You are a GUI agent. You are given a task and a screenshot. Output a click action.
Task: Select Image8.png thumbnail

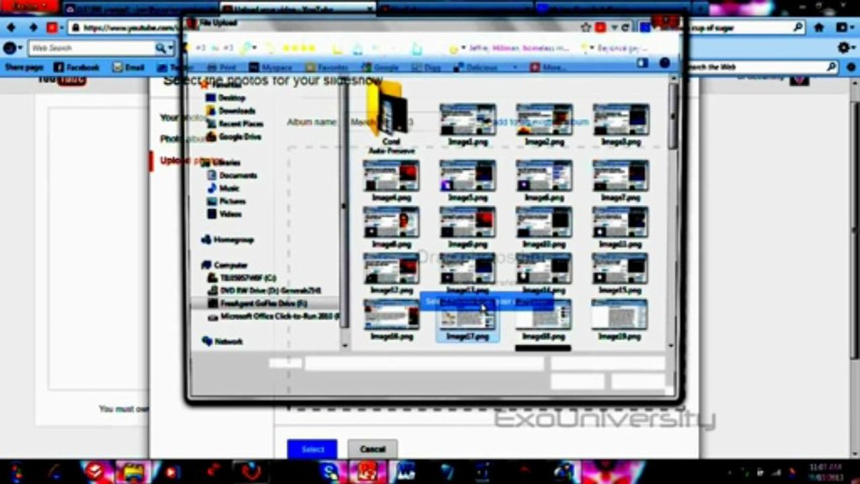pyautogui.click(x=391, y=222)
